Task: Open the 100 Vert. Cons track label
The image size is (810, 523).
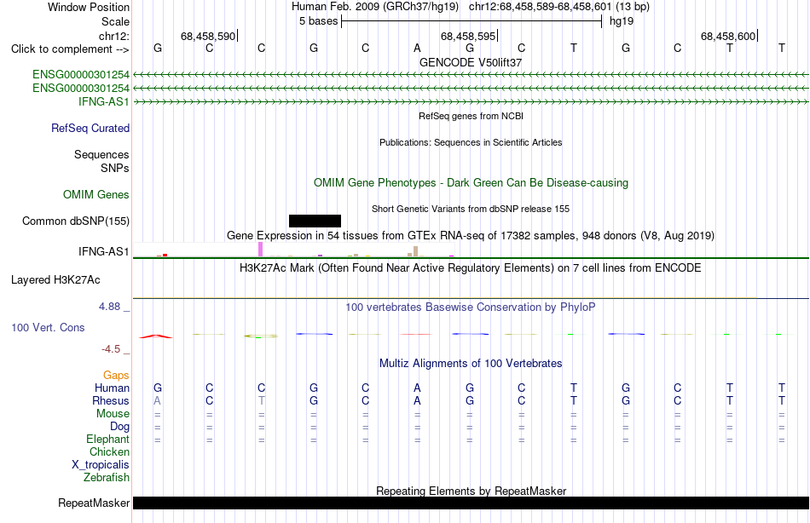Action: 48,327
